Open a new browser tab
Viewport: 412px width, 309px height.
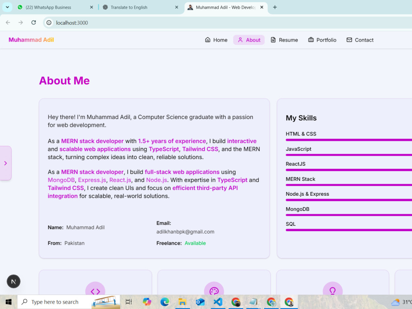coord(275,7)
